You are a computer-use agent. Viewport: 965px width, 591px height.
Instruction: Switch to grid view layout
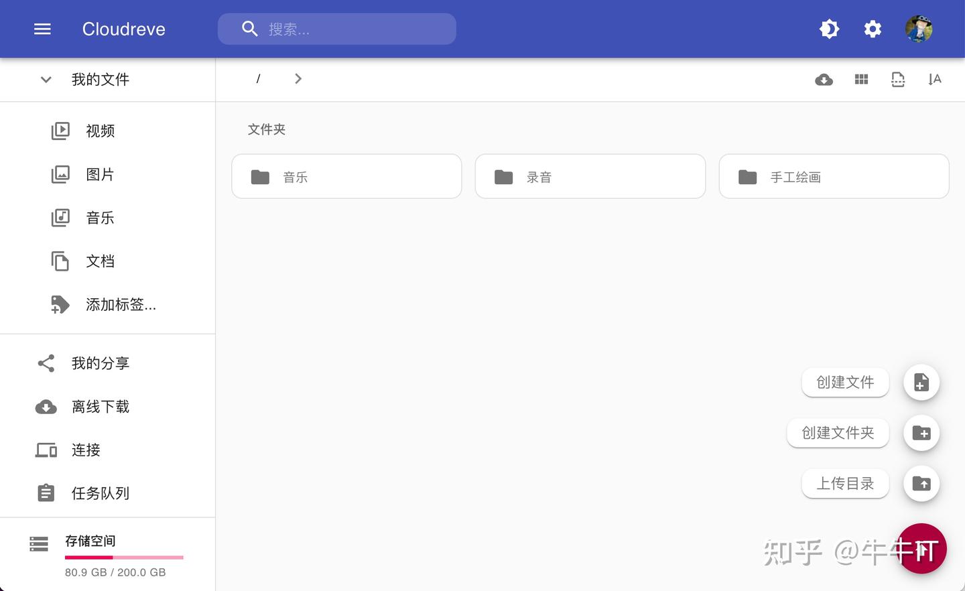(861, 79)
